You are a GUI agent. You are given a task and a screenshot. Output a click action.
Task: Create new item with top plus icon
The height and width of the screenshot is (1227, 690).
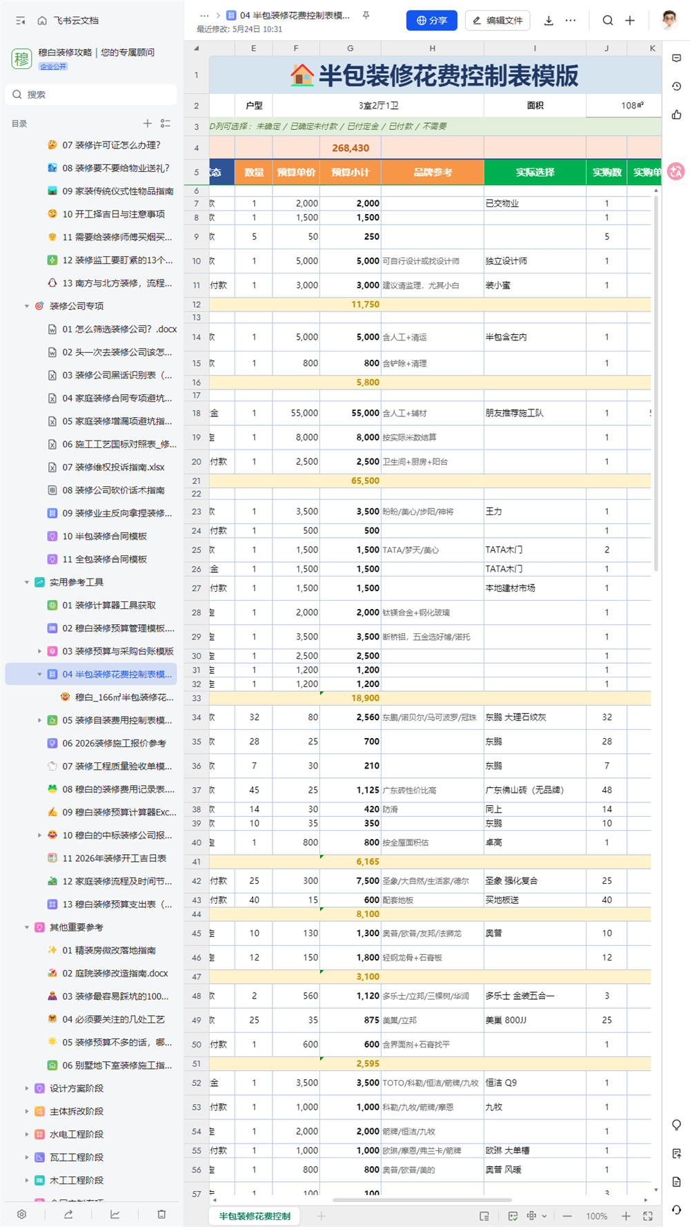pos(630,21)
